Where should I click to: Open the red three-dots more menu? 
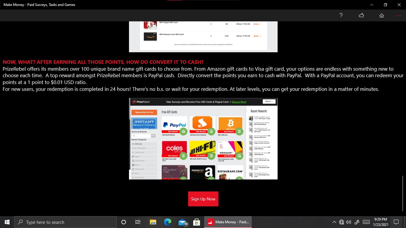point(399,15)
